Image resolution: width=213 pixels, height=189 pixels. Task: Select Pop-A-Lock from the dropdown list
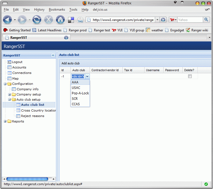80,93
